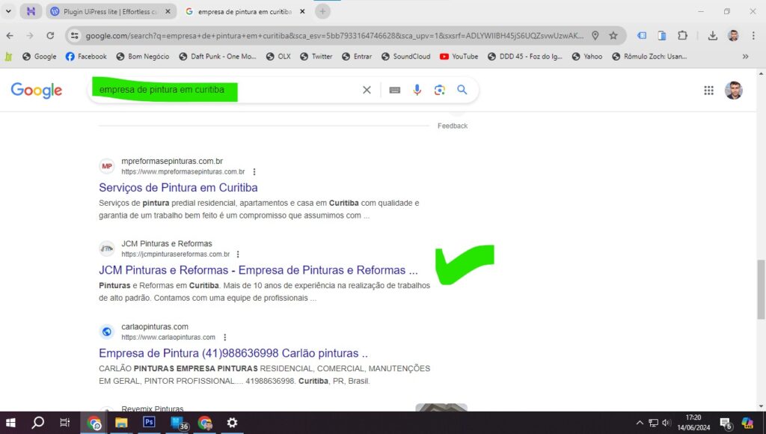The width and height of the screenshot is (766, 434).
Task: Open more options for mpreformasepinturas result
Action: (254, 172)
